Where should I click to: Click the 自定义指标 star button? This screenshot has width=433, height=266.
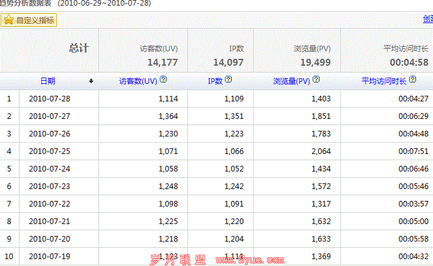tap(29, 20)
